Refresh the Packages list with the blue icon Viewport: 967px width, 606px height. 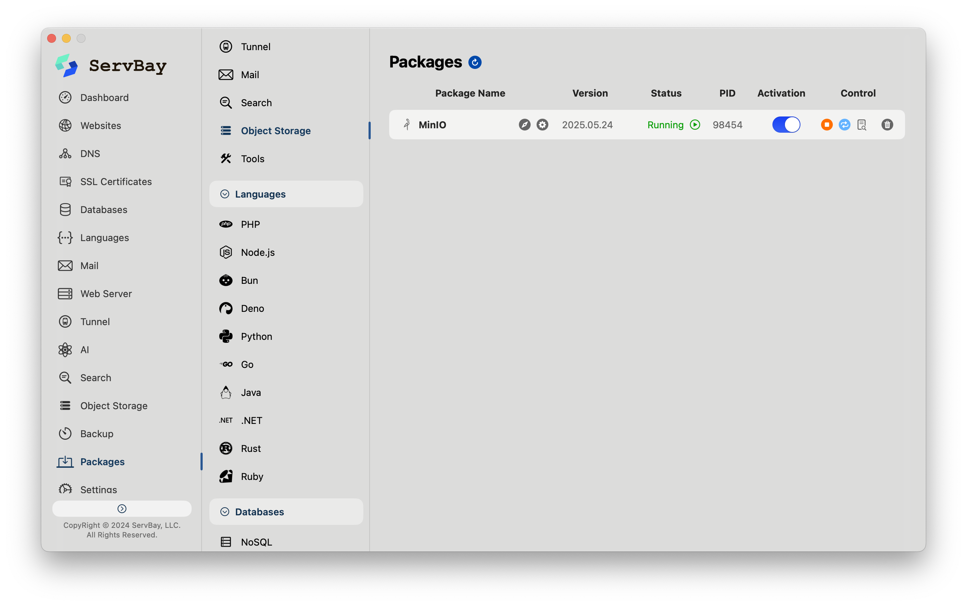475,63
